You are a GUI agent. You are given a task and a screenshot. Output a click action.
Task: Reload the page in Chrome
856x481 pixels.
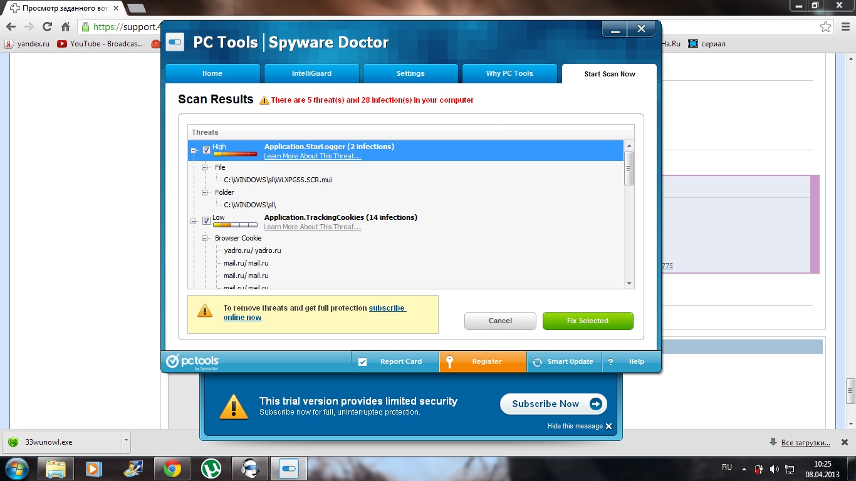(47, 27)
